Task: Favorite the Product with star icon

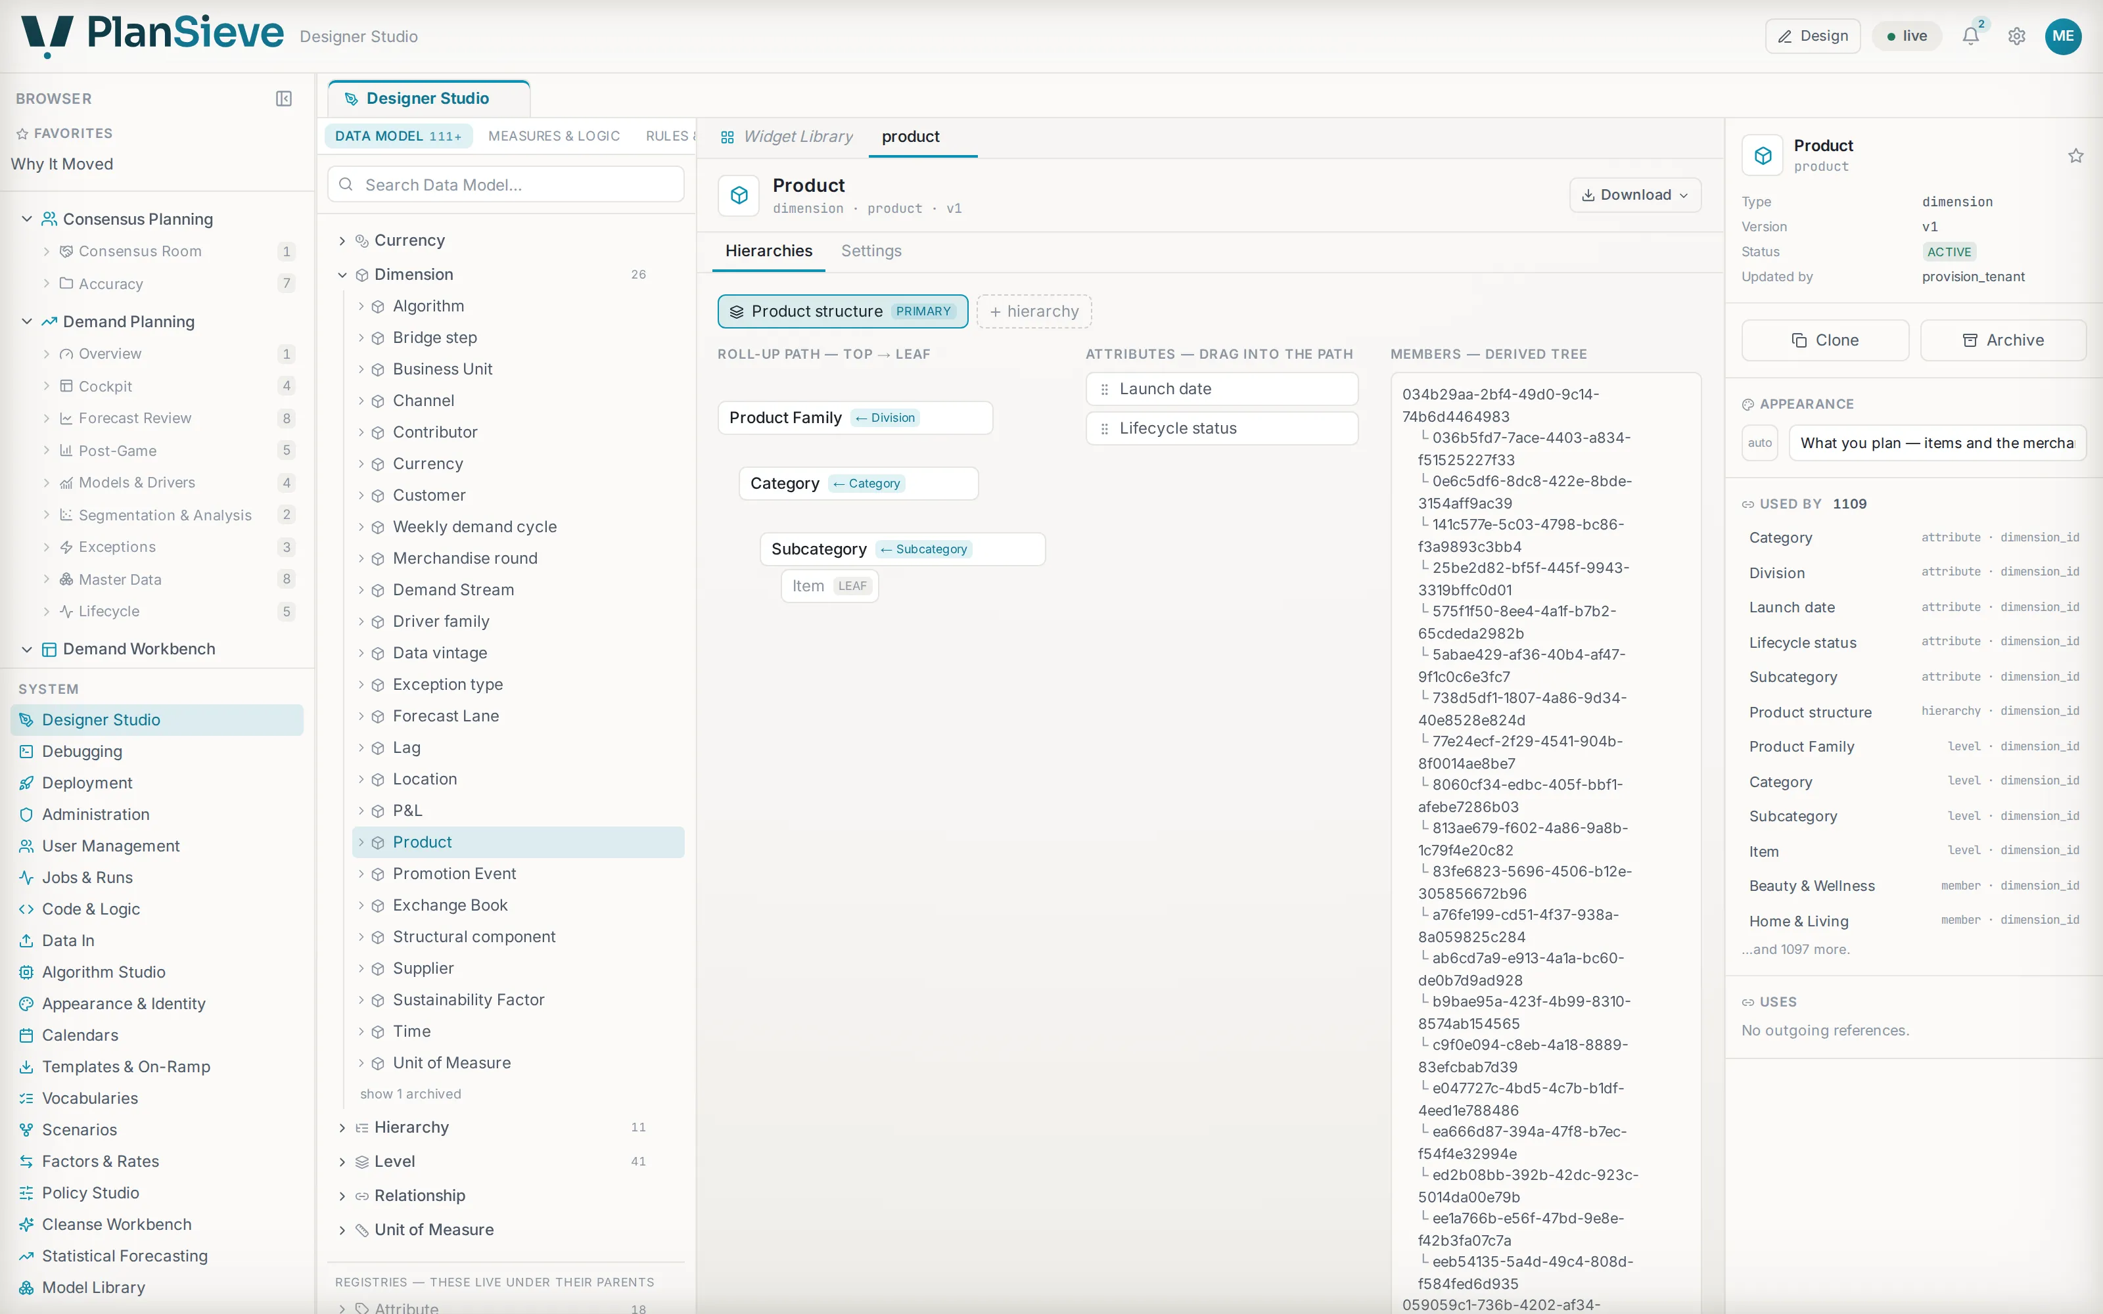Action: click(x=2076, y=156)
